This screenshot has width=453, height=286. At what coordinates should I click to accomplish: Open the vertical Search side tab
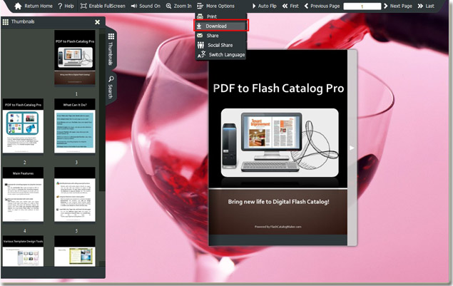click(x=111, y=87)
